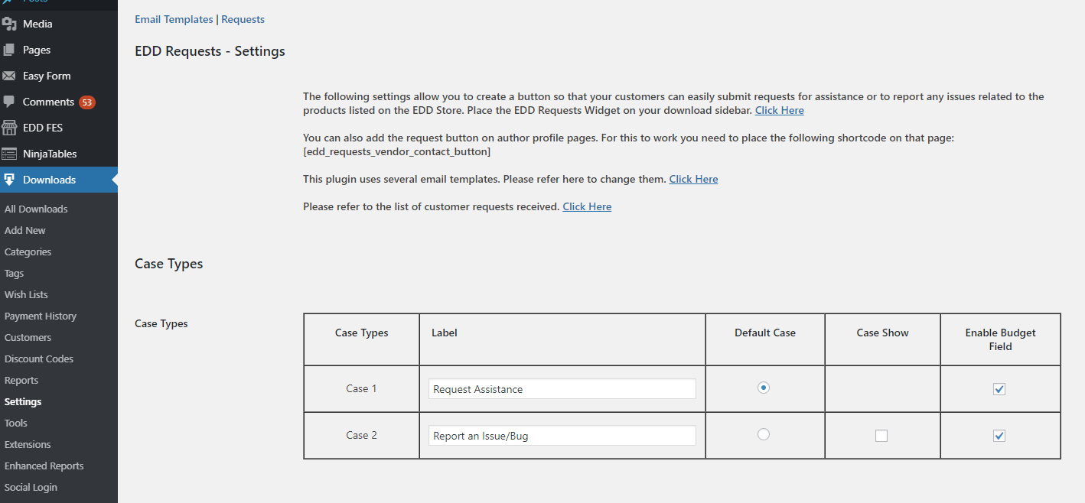The image size is (1085, 503).
Task: Follow the Email Templates link
Action: [174, 19]
